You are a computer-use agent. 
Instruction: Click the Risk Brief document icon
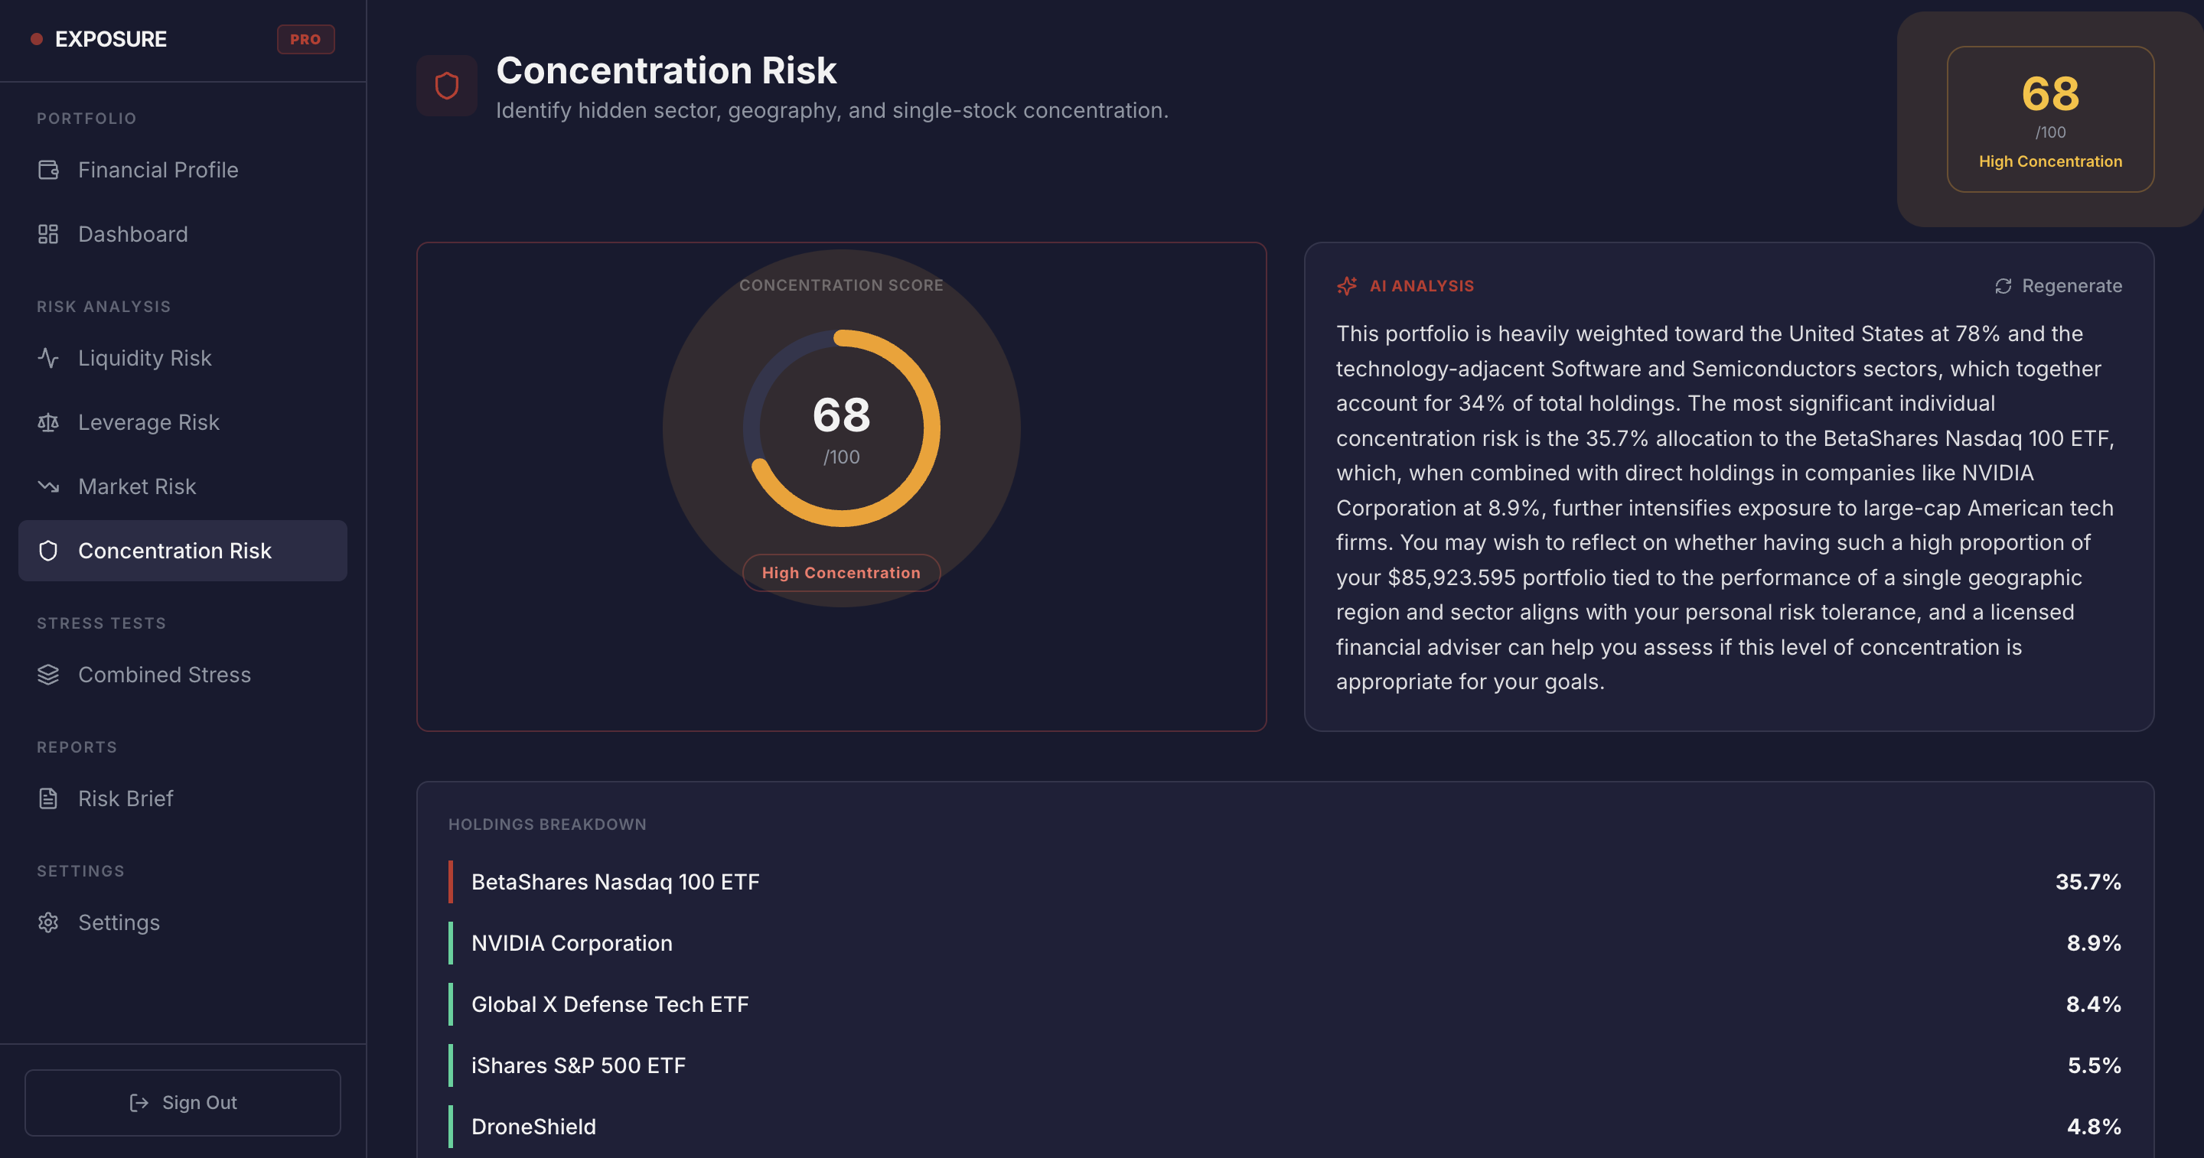pos(48,799)
